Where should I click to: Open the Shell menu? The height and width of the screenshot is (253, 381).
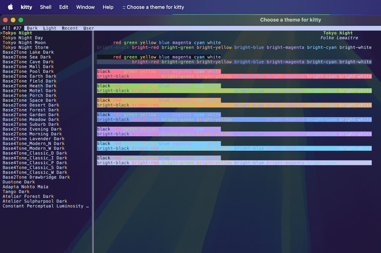[46, 7]
